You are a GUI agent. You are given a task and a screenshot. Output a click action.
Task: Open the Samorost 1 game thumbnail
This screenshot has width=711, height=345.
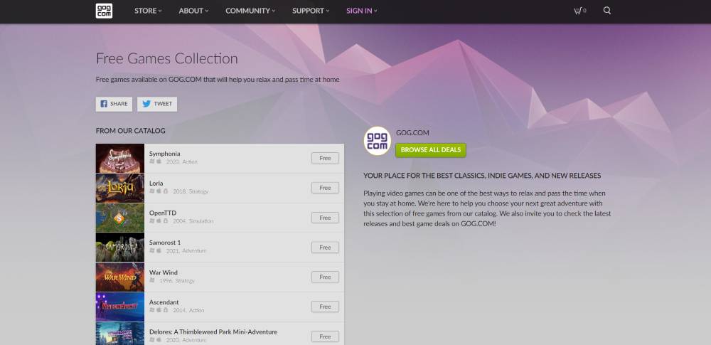pos(119,248)
